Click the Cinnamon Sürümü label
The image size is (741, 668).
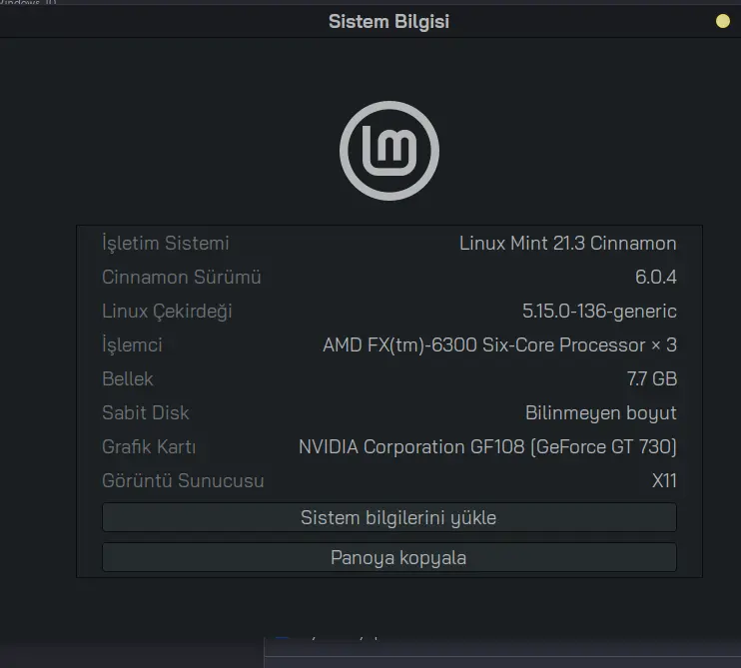(x=182, y=278)
